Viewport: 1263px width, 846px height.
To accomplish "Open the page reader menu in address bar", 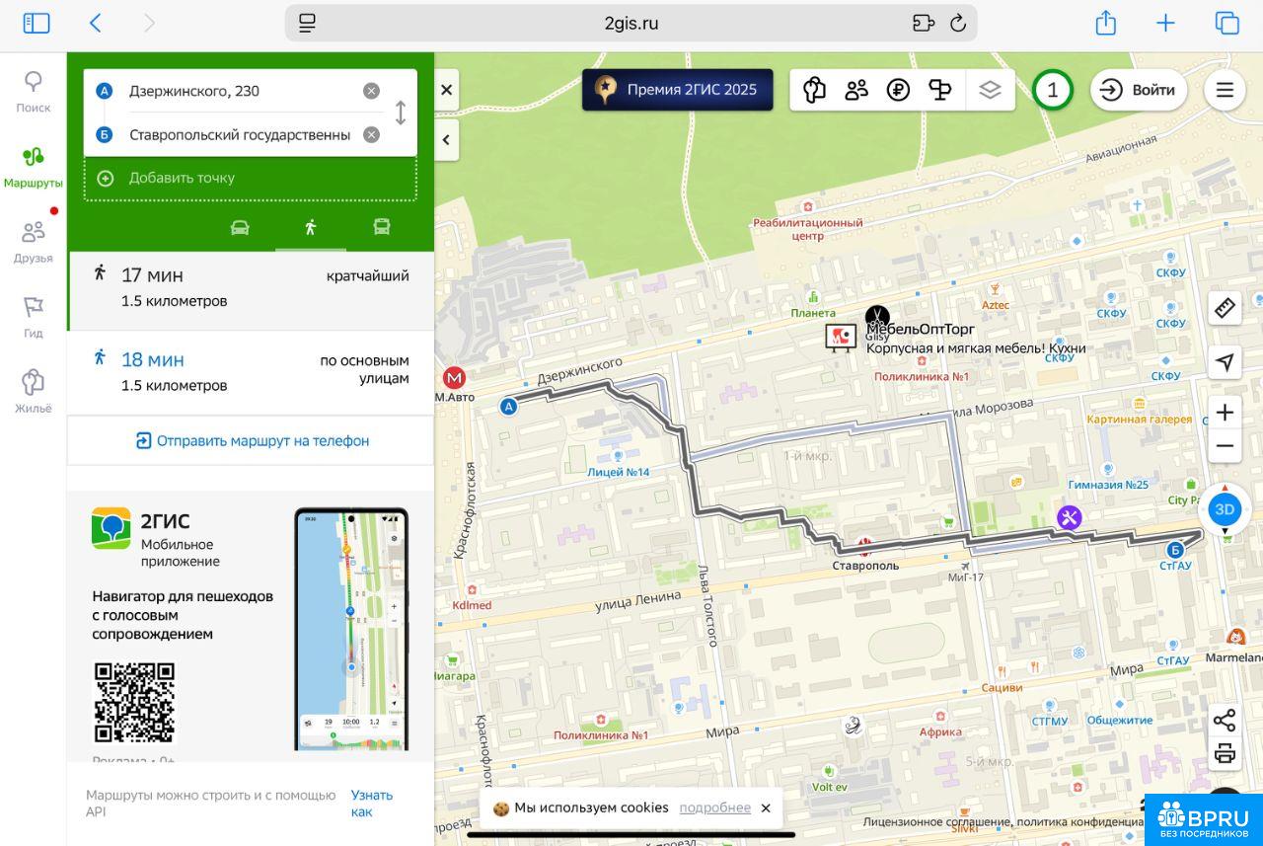I will (307, 23).
